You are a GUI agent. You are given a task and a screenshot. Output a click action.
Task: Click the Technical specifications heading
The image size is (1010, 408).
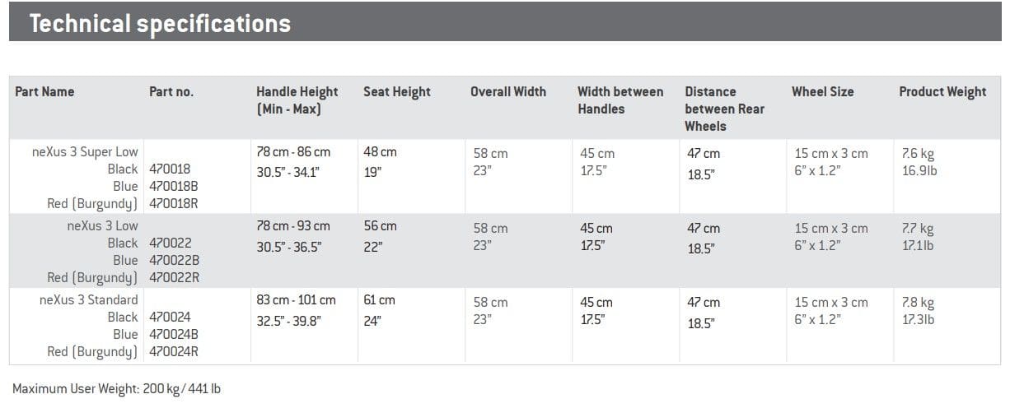tap(160, 24)
